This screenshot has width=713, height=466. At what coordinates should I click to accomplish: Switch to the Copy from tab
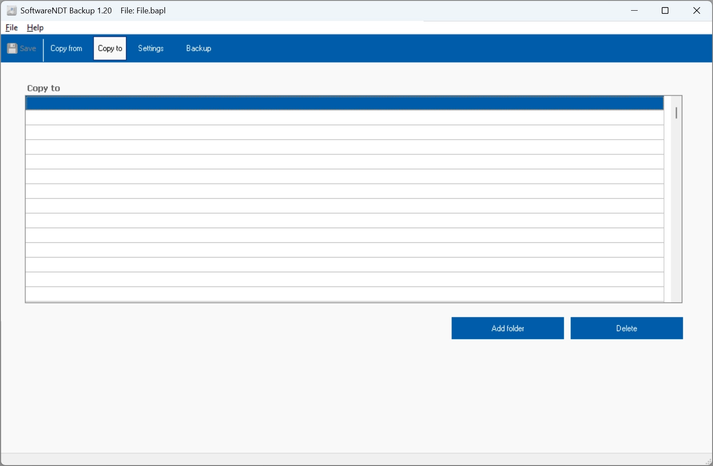pyautogui.click(x=66, y=49)
